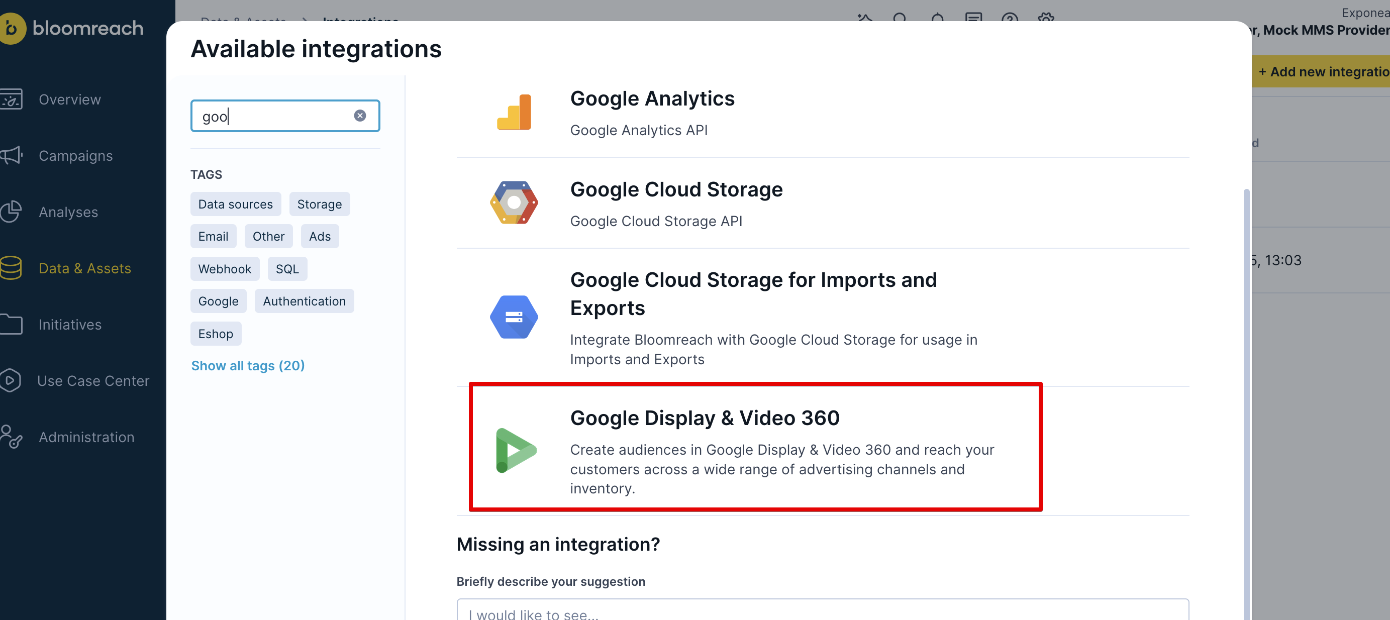
Task: Open the Overview sidebar icon
Action: point(11,99)
